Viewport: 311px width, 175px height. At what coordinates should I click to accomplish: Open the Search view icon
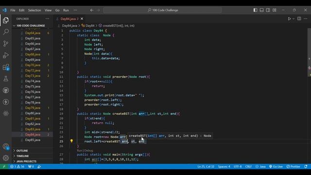point(6,32)
